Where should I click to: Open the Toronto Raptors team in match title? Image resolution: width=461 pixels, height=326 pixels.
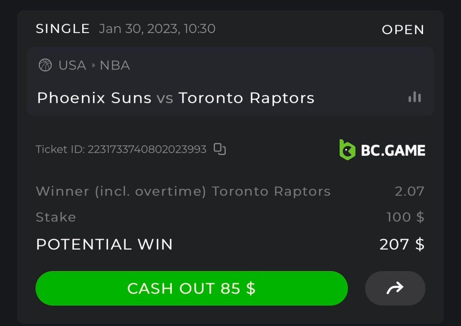click(246, 98)
